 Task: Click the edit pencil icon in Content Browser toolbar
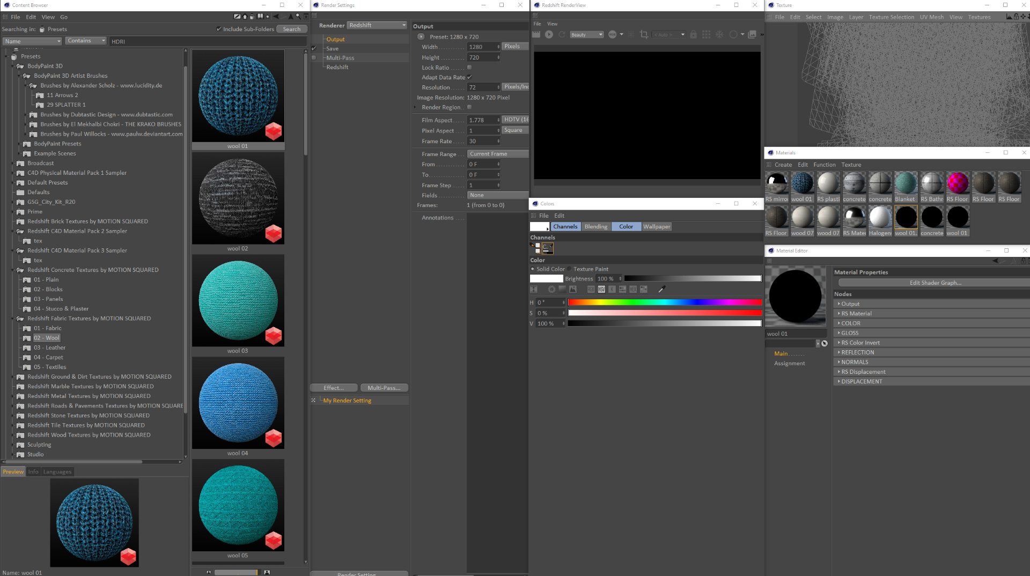(x=237, y=17)
